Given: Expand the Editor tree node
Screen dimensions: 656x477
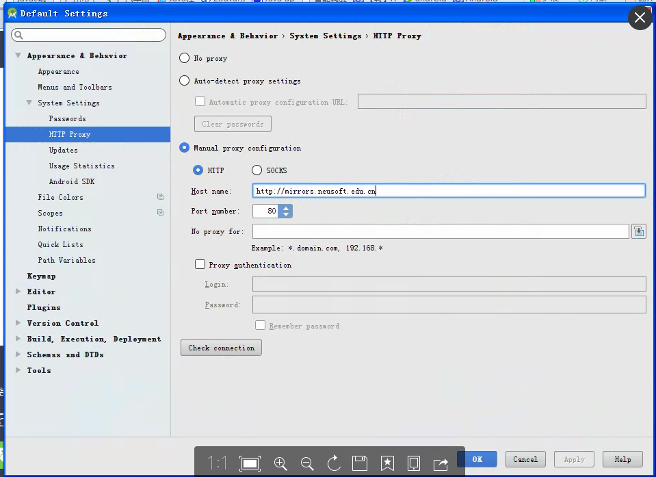Looking at the screenshot, I should point(18,292).
